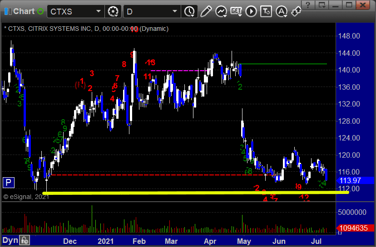Screen dimensions: 376x247
Task: Click the 132.00 price axis label
Action: click(x=349, y=104)
